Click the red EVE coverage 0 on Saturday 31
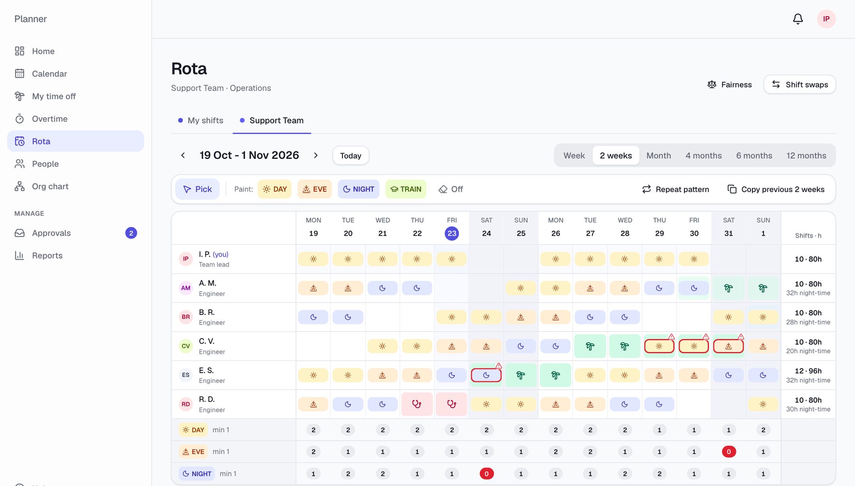This screenshot has height=486, width=855. (729, 452)
